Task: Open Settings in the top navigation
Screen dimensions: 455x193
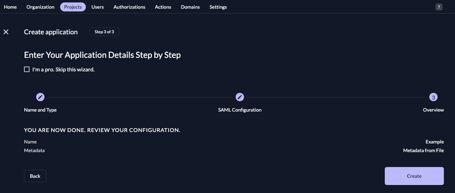Action: (x=218, y=7)
